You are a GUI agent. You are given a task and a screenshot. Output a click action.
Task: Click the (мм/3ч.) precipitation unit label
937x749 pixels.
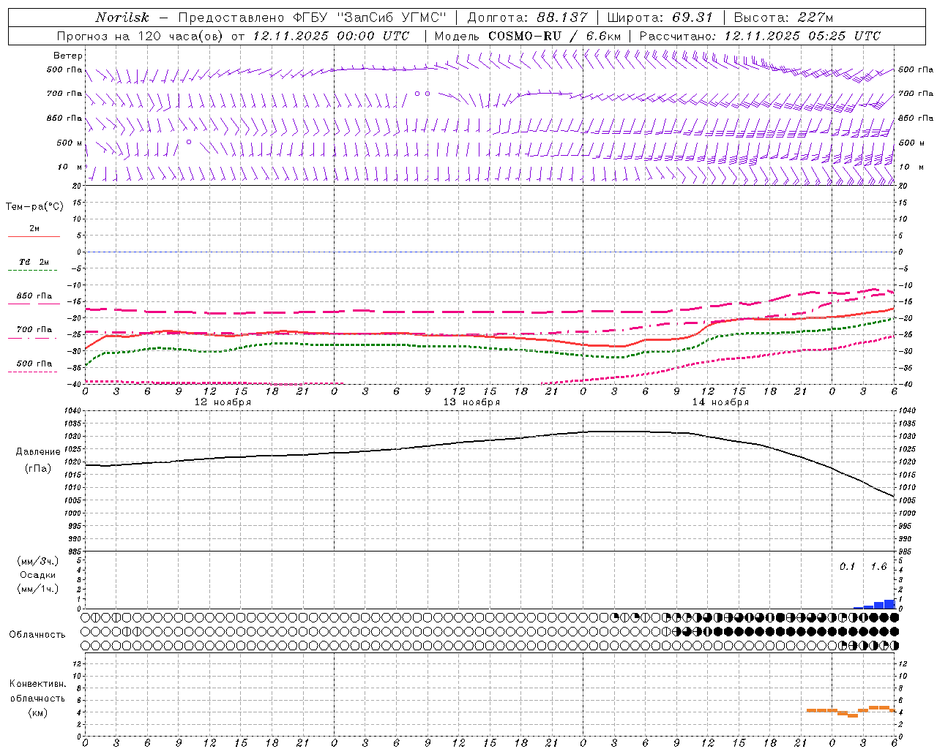coord(37,561)
